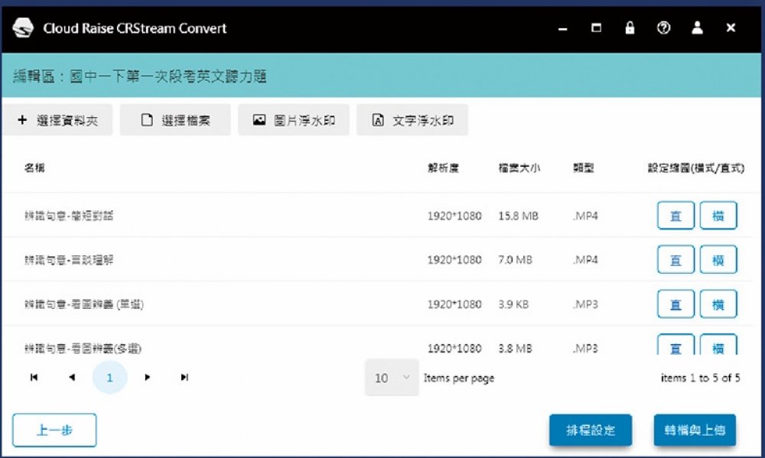Click the 上一步 back button
Viewport: 765px width, 458px height.
pos(55,430)
